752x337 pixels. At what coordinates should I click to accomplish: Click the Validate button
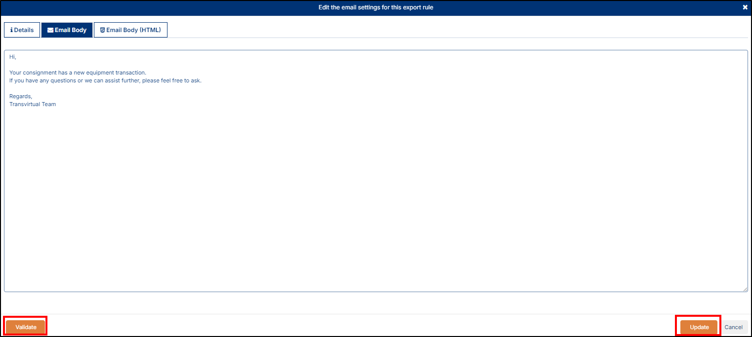pos(26,327)
